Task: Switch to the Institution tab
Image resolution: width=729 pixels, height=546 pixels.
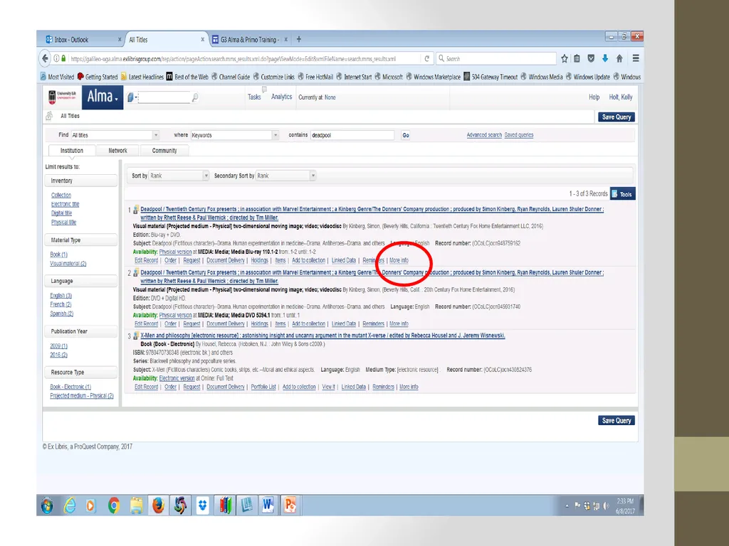Action: [72, 151]
